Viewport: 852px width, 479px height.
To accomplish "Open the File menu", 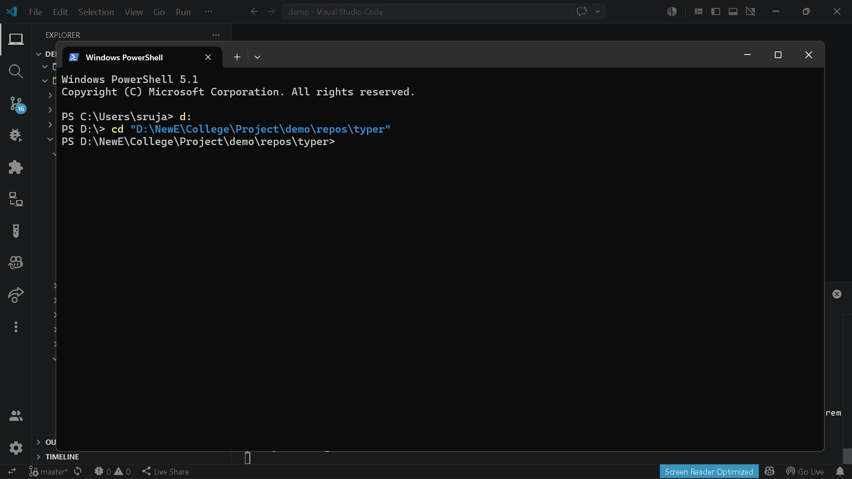I will coord(35,12).
